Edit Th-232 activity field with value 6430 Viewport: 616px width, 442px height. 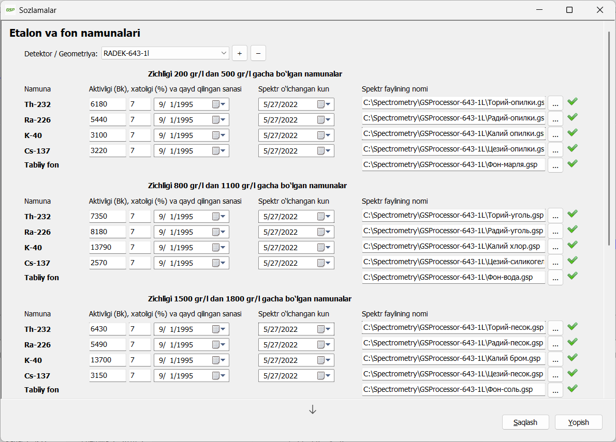pos(107,329)
